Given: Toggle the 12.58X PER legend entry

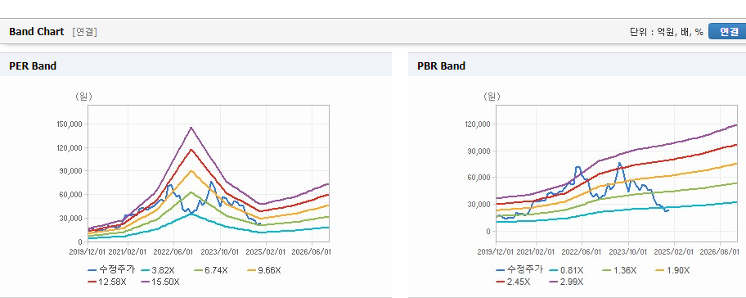Looking at the screenshot, I should pyautogui.click(x=107, y=282).
